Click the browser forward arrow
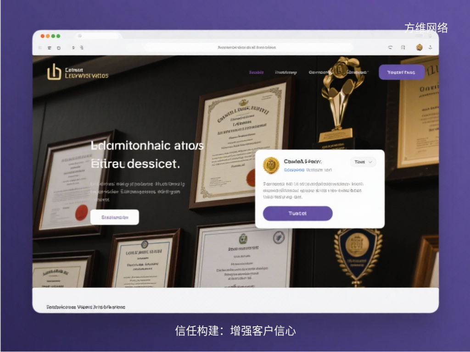Viewport: 470px width, 352px height. click(49, 48)
